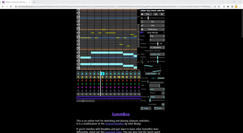
Task: Open the original BeepBox link
Action: click(x=114, y=124)
